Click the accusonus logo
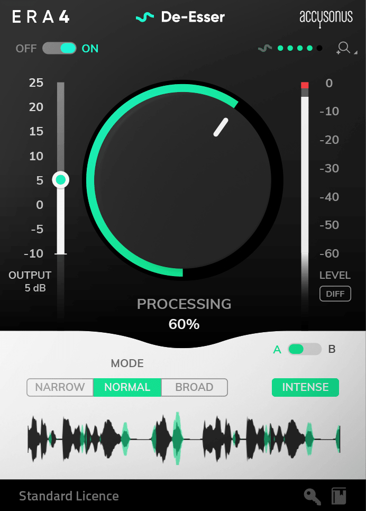Image resolution: width=366 pixels, height=511 pixels. pyautogui.click(x=326, y=18)
